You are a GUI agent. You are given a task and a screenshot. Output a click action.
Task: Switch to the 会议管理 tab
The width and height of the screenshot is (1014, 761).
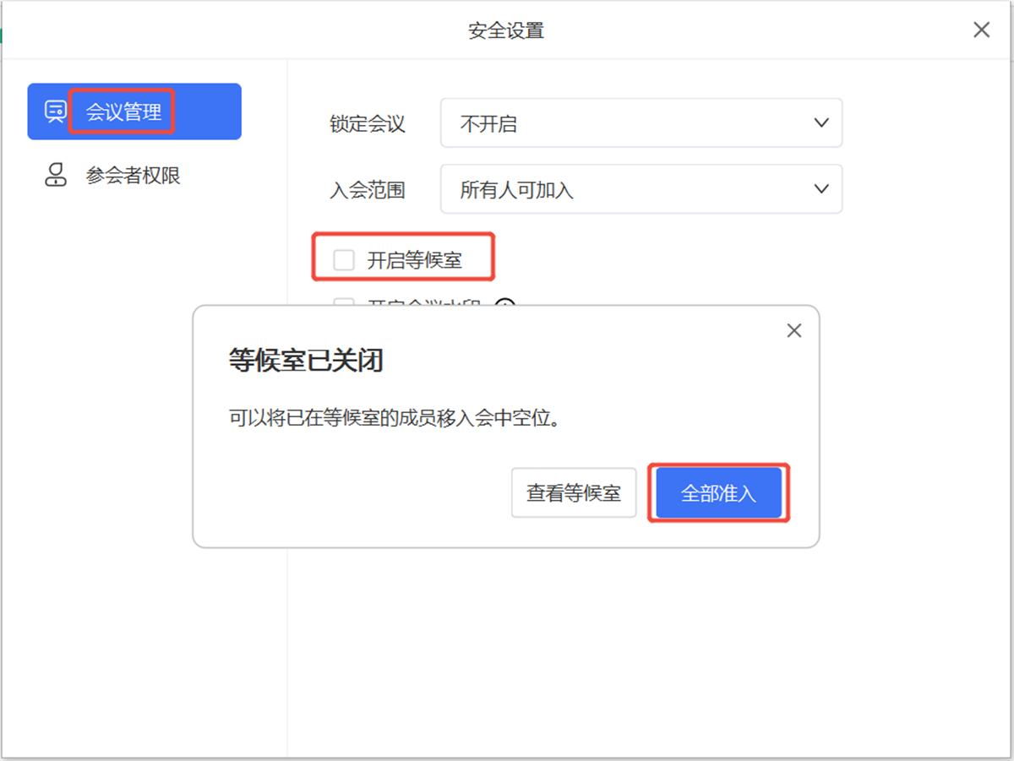point(123,111)
